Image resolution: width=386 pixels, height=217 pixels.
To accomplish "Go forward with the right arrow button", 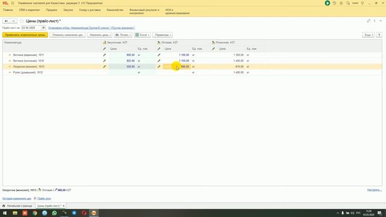I will click(x=13, y=21).
